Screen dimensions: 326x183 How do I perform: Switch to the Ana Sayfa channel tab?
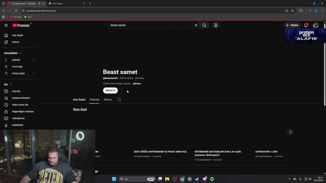pos(79,100)
